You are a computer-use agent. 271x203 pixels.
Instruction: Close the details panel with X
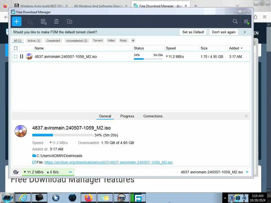pyautogui.click(x=246, y=116)
